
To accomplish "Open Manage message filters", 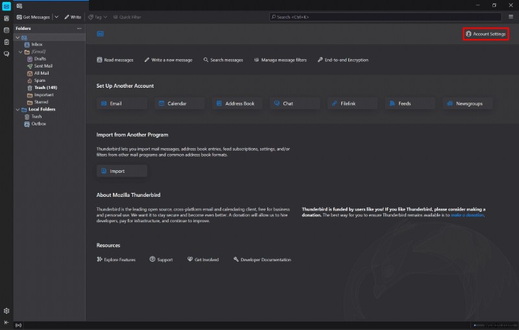I will [x=280, y=60].
